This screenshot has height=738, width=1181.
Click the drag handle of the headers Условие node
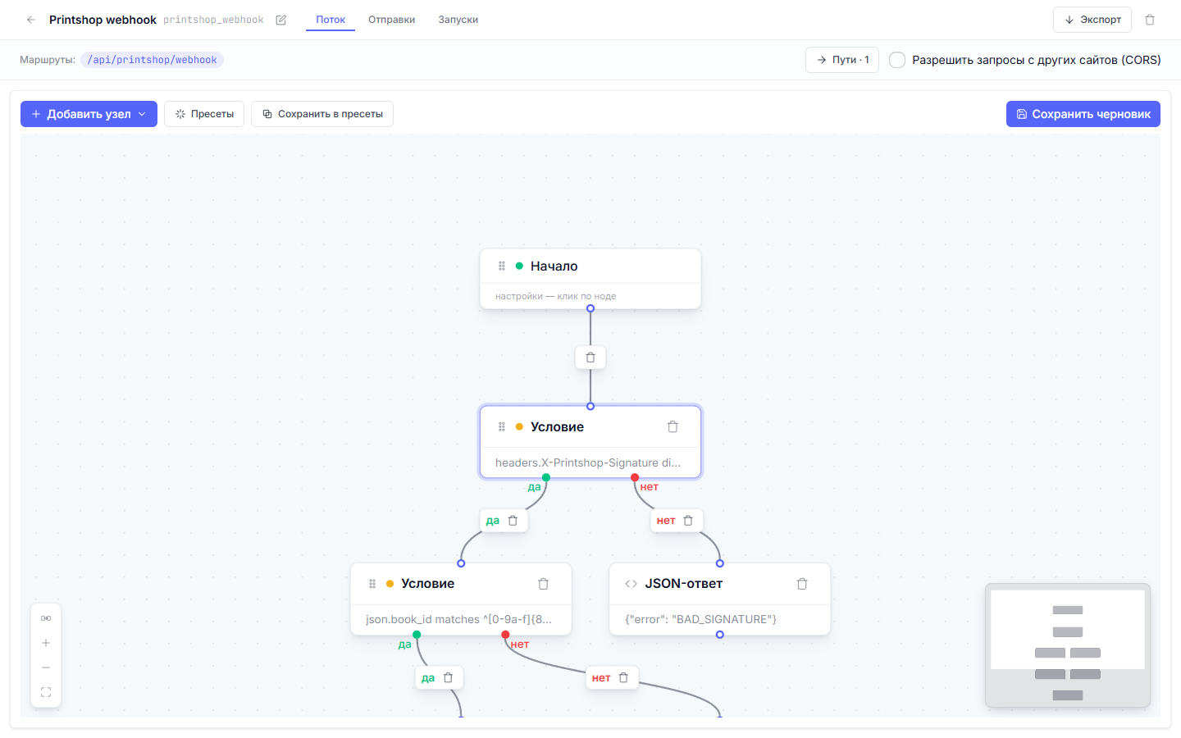pos(502,427)
